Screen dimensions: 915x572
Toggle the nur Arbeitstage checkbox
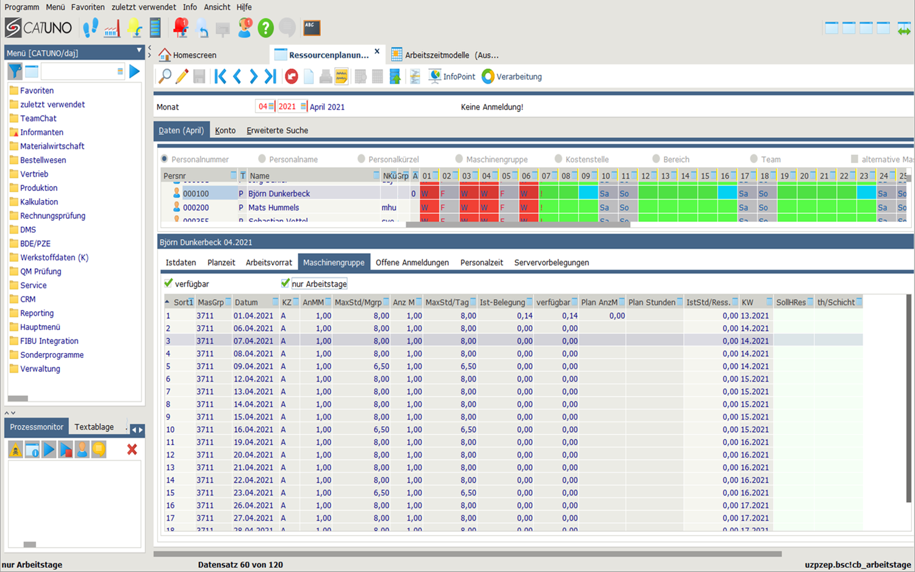pyautogui.click(x=285, y=284)
